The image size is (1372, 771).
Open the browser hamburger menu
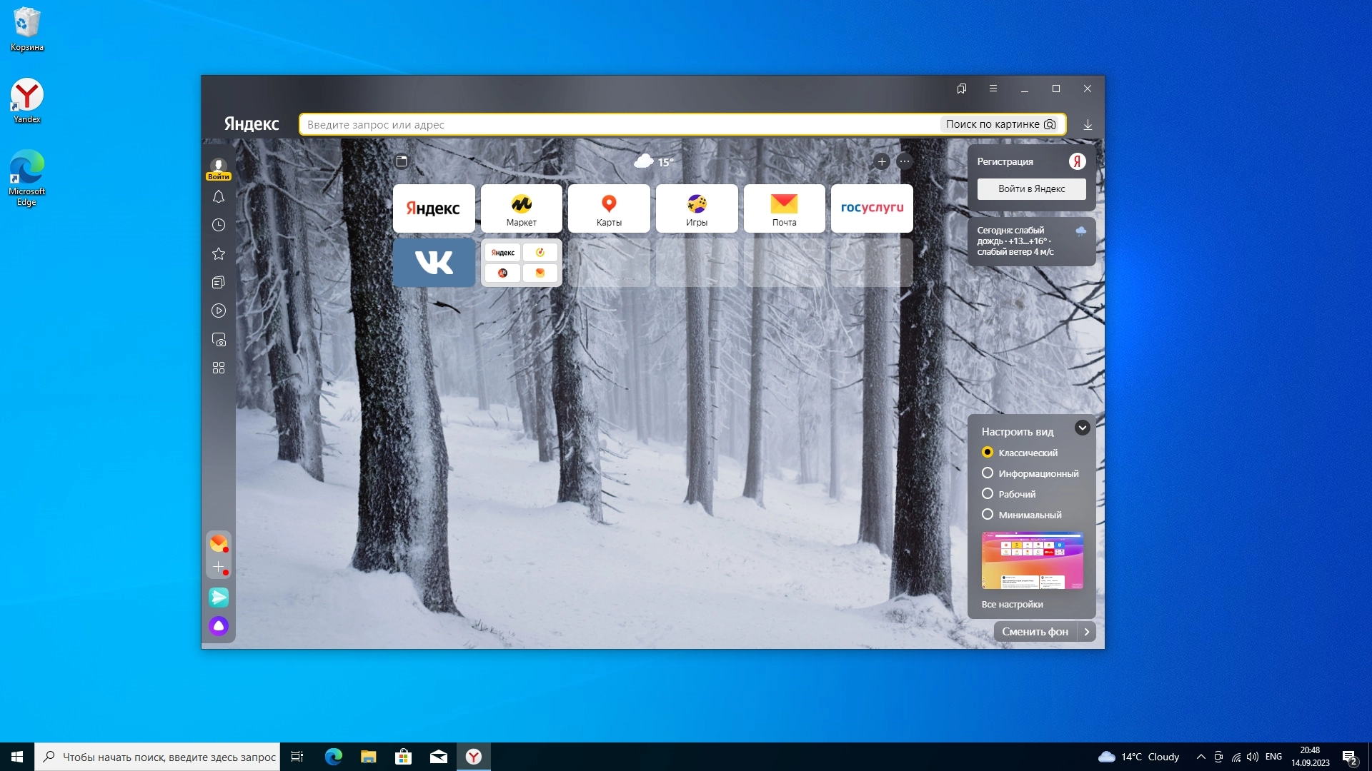[x=993, y=89]
